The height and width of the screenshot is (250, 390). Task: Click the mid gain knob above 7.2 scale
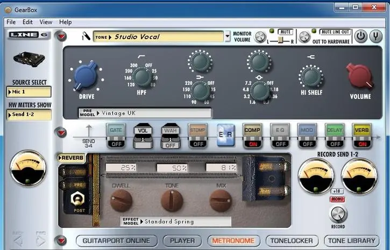click(x=259, y=62)
